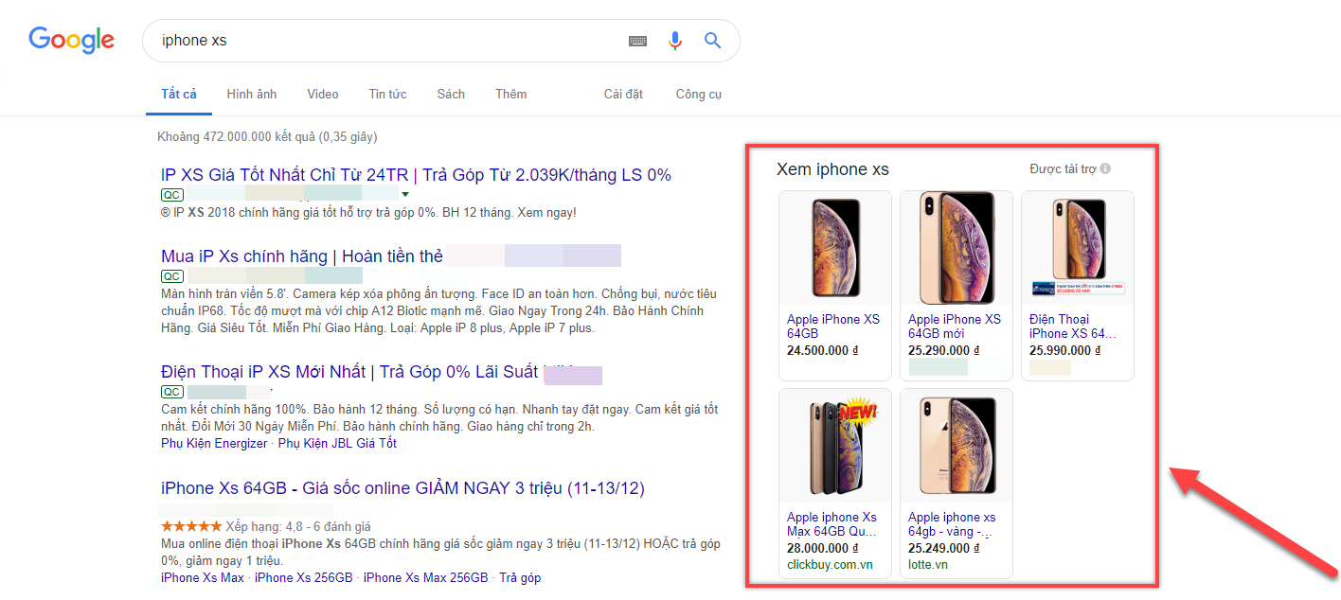Click the info icon beside "Được tài trợ"
This screenshot has height=600, width=1341.
[1104, 168]
